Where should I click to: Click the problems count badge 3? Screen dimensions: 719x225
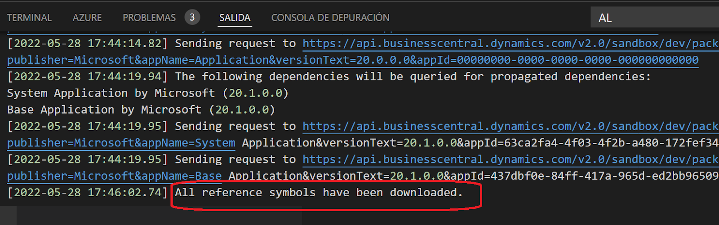coord(192,17)
